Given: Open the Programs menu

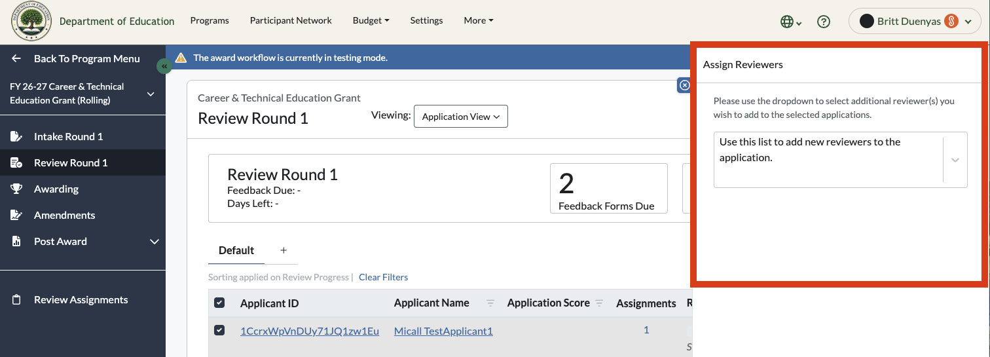Looking at the screenshot, I should point(210,20).
